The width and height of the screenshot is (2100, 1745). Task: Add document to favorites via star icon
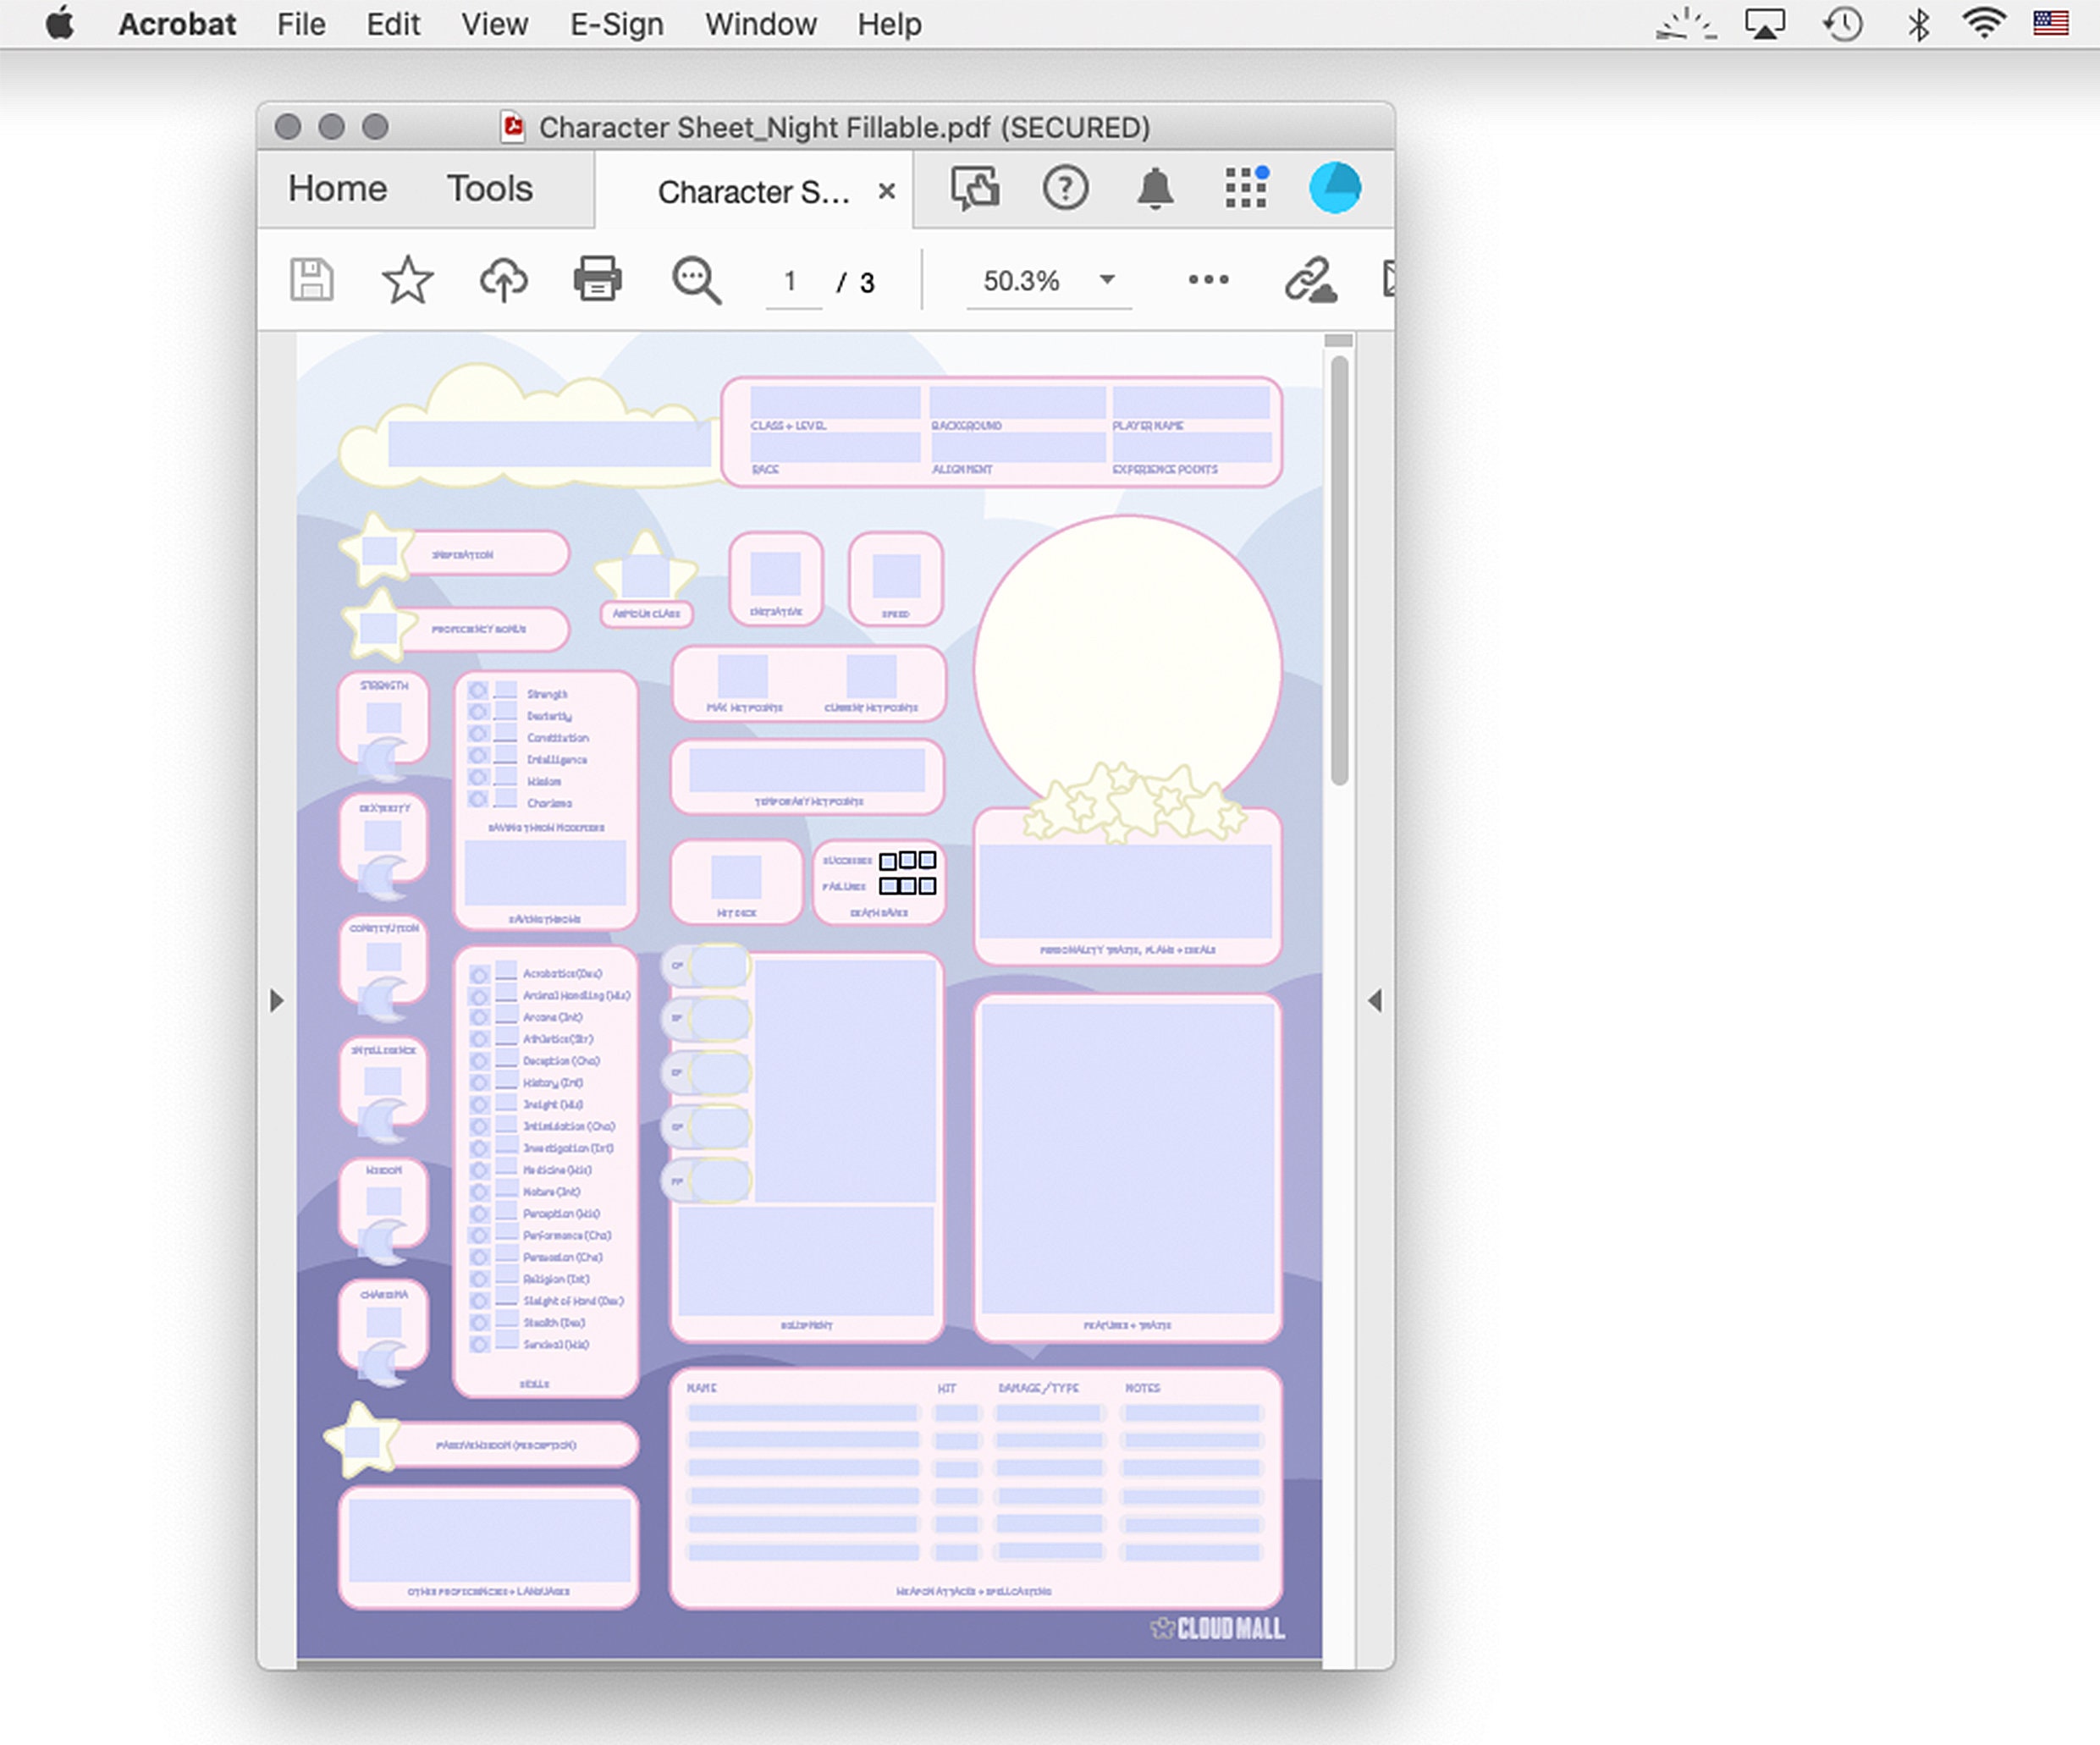pyautogui.click(x=407, y=281)
